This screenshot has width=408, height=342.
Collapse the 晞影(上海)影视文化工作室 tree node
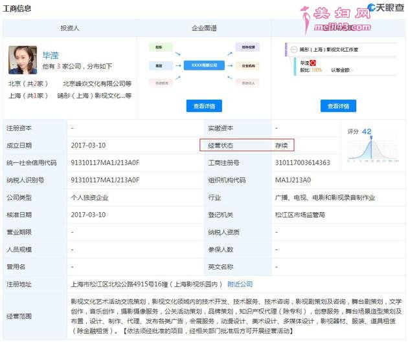pyautogui.click(x=294, y=49)
